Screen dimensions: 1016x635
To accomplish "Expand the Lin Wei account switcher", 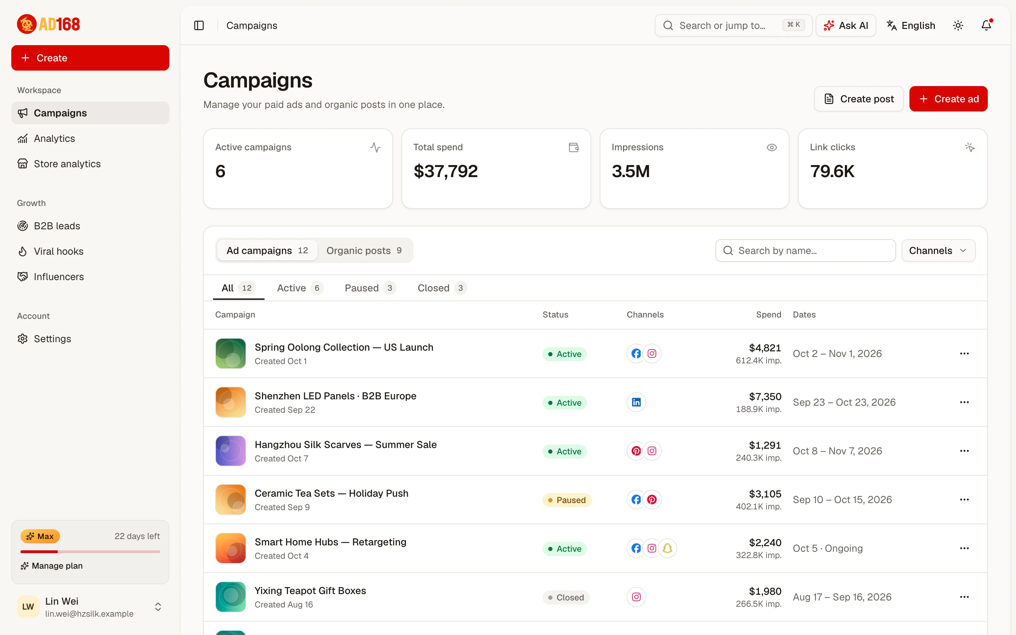I will tap(158, 607).
